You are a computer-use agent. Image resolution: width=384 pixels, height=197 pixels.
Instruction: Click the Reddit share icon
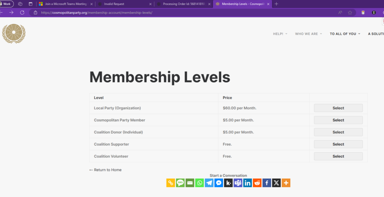click(257, 183)
